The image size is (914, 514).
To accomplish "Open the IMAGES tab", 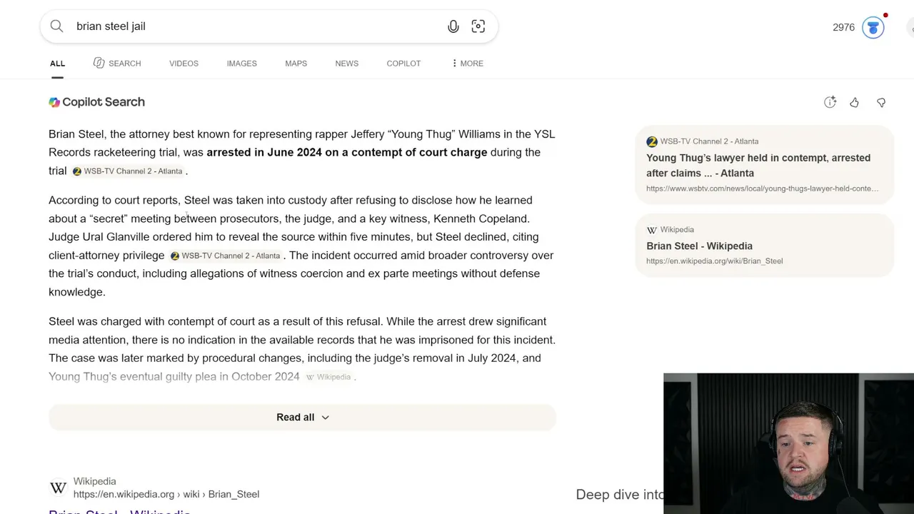I will [241, 64].
